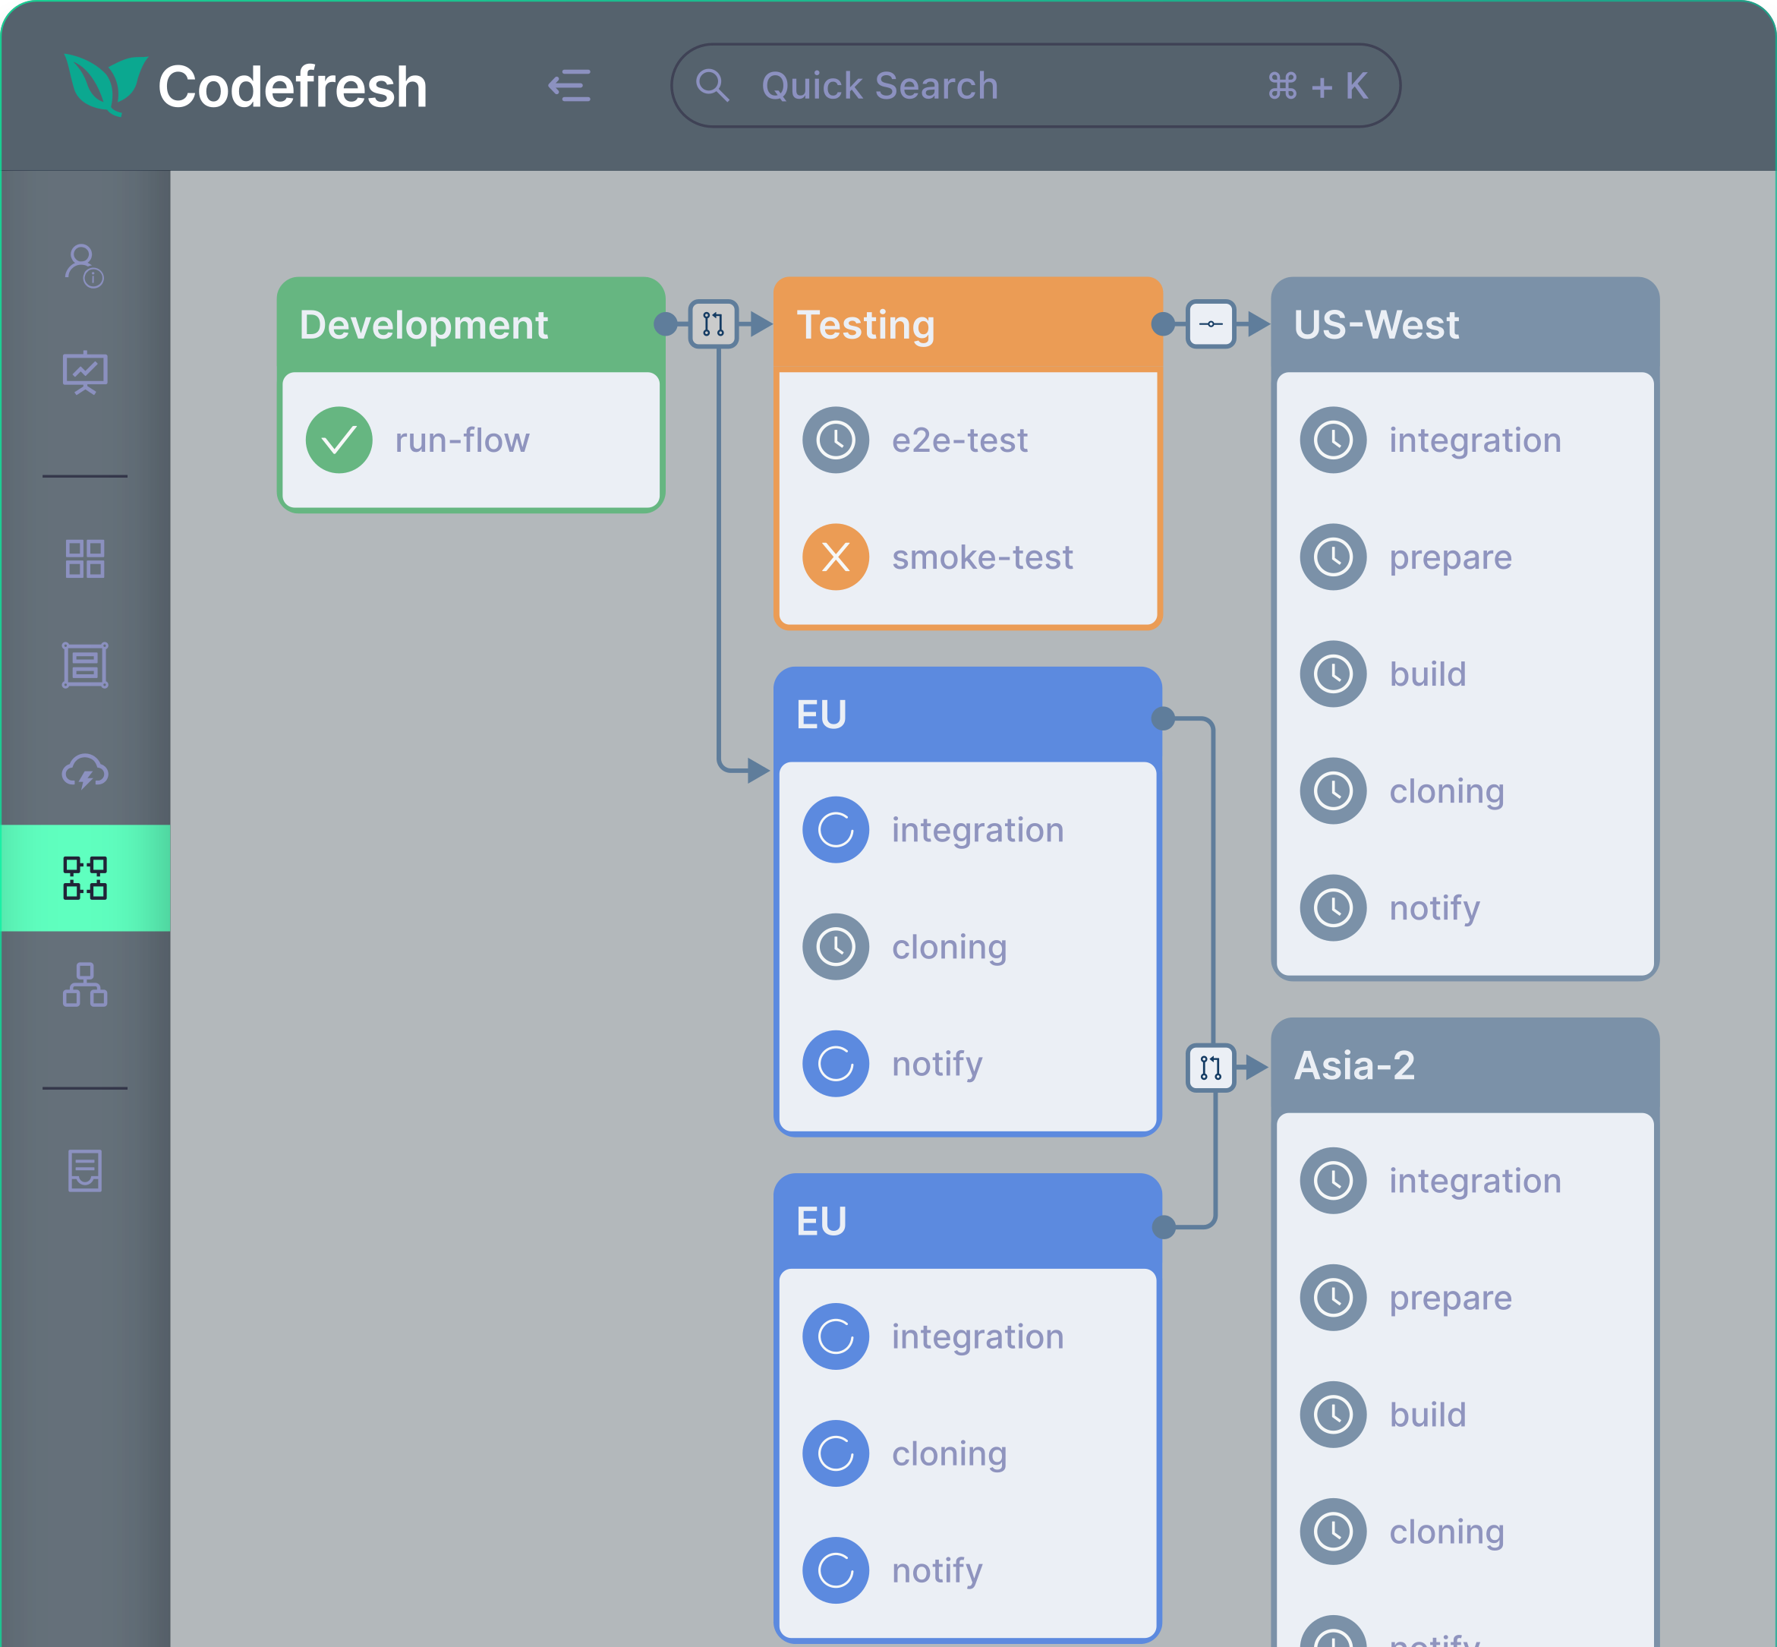Screen dimensions: 1777x1647
Task: Open the smoke-test step
Action: point(969,557)
